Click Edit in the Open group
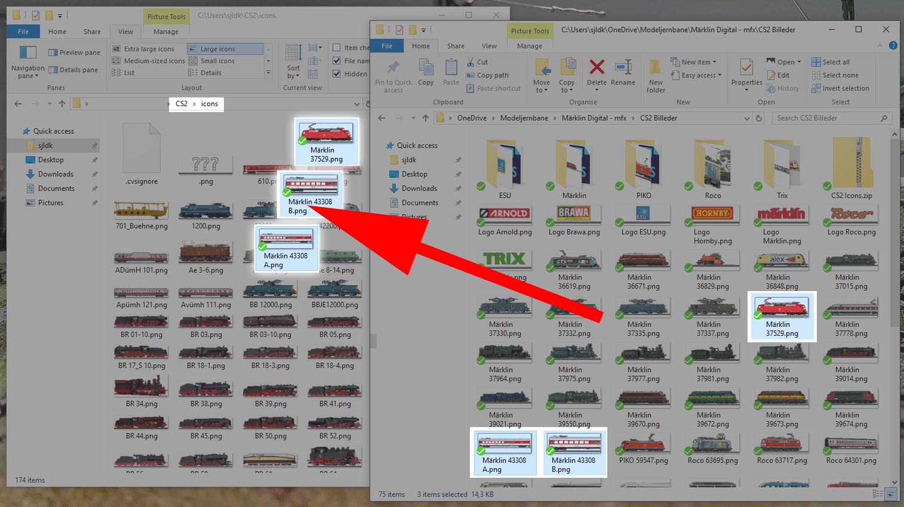 [778, 75]
